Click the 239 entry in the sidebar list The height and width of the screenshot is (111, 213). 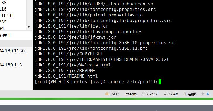pos(3,22)
